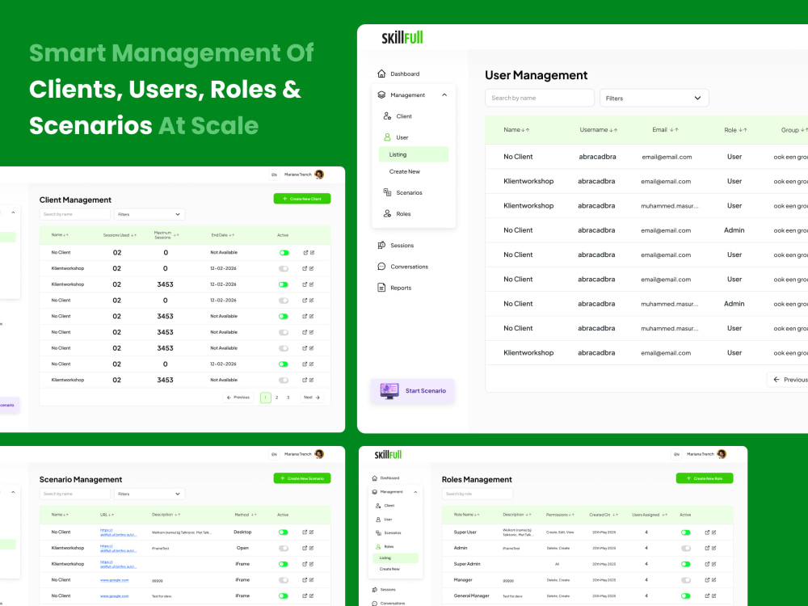The width and height of the screenshot is (808, 606).
Task: Click the Client icon in User Management sidebar
Action: 387,116
